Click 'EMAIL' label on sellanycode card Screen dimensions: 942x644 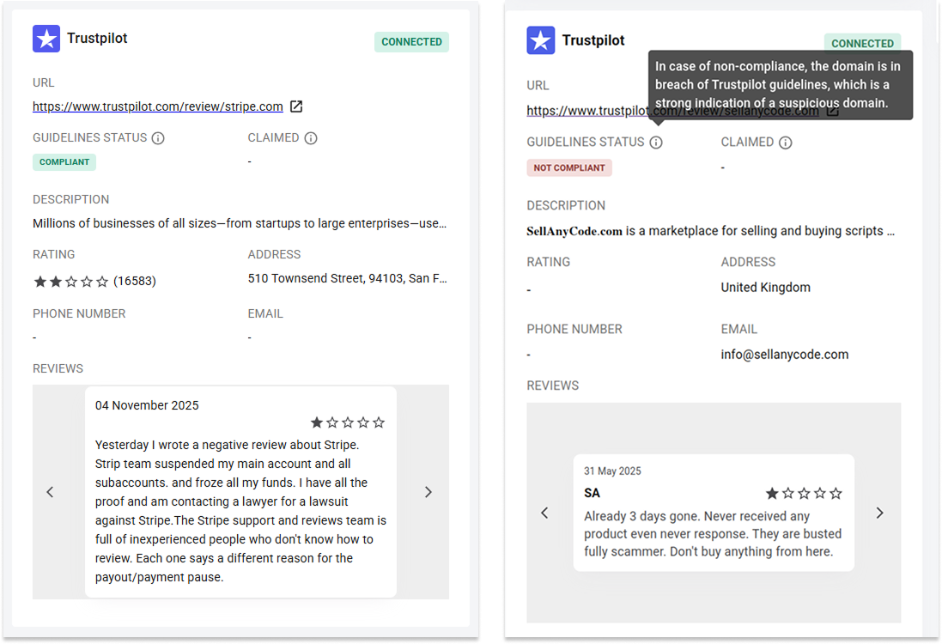pyautogui.click(x=739, y=329)
